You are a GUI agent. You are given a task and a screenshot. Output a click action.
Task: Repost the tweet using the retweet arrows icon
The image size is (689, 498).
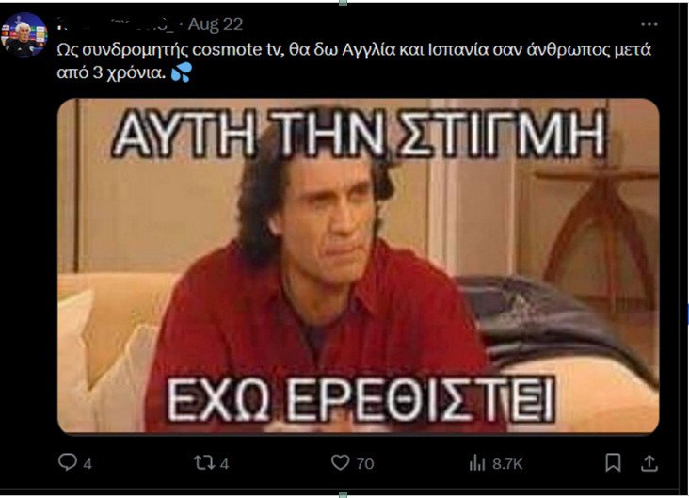pyautogui.click(x=204, y=462)
